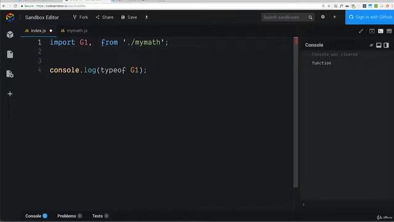Image resolution: width=394 pixels, height=222 pixels.
Task: Click the console input prompt chevron
Action: 304,205
